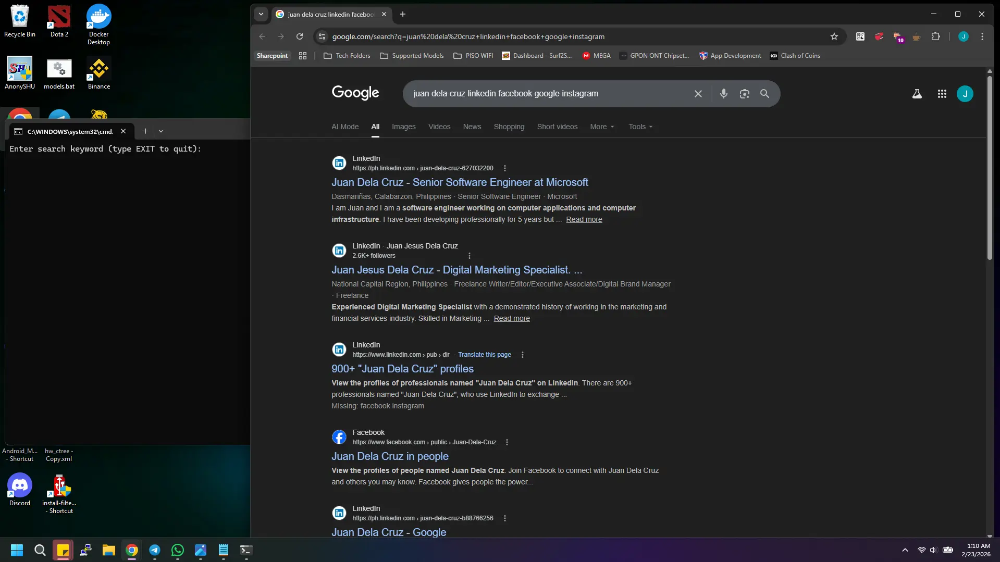
Task: Click the page vertical scrollbar thumb
Action: tap(989, 168)
